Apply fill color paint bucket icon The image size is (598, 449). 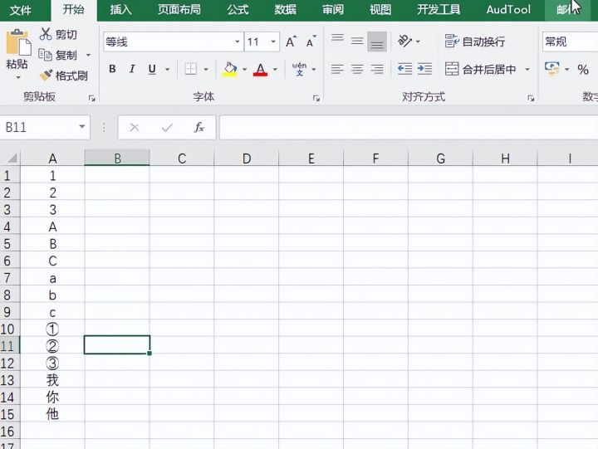click(x=229, y=69)
